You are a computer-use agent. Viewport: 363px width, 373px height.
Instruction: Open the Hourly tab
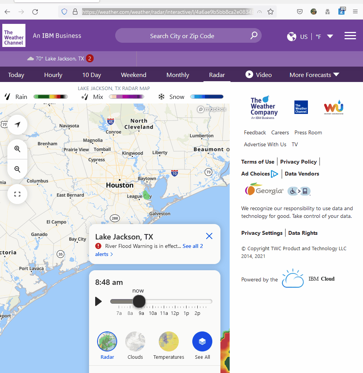pyautogui.click(x=53, y=75)
